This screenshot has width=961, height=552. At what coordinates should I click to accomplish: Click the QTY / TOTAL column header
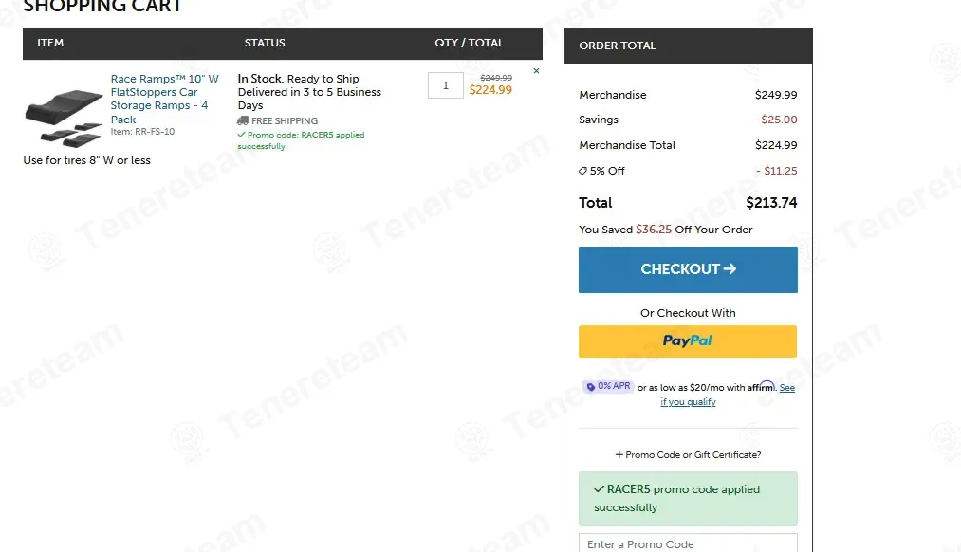pos(470,43)
